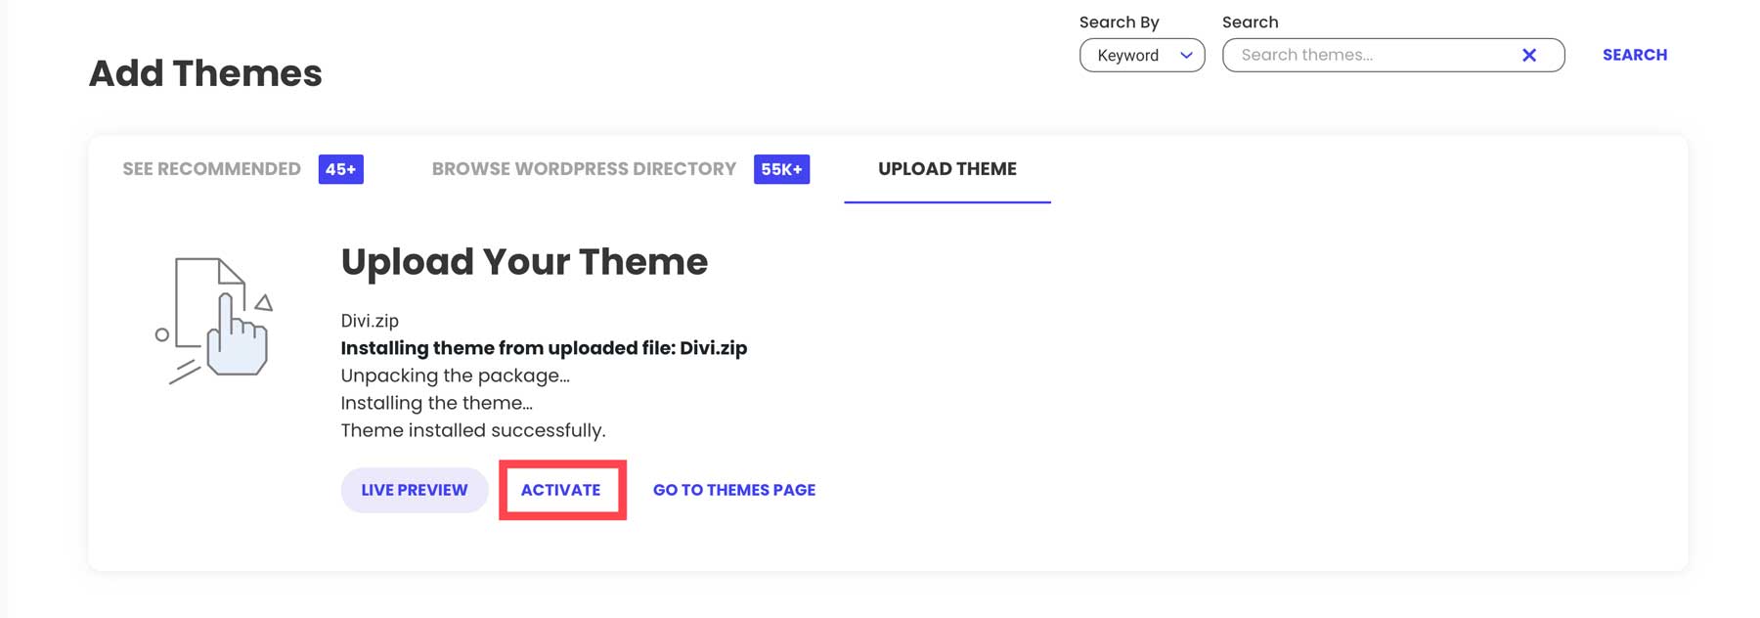
Task: Click the bold 'Installing theme from uploaded file' line
Action: coord(544,348)
